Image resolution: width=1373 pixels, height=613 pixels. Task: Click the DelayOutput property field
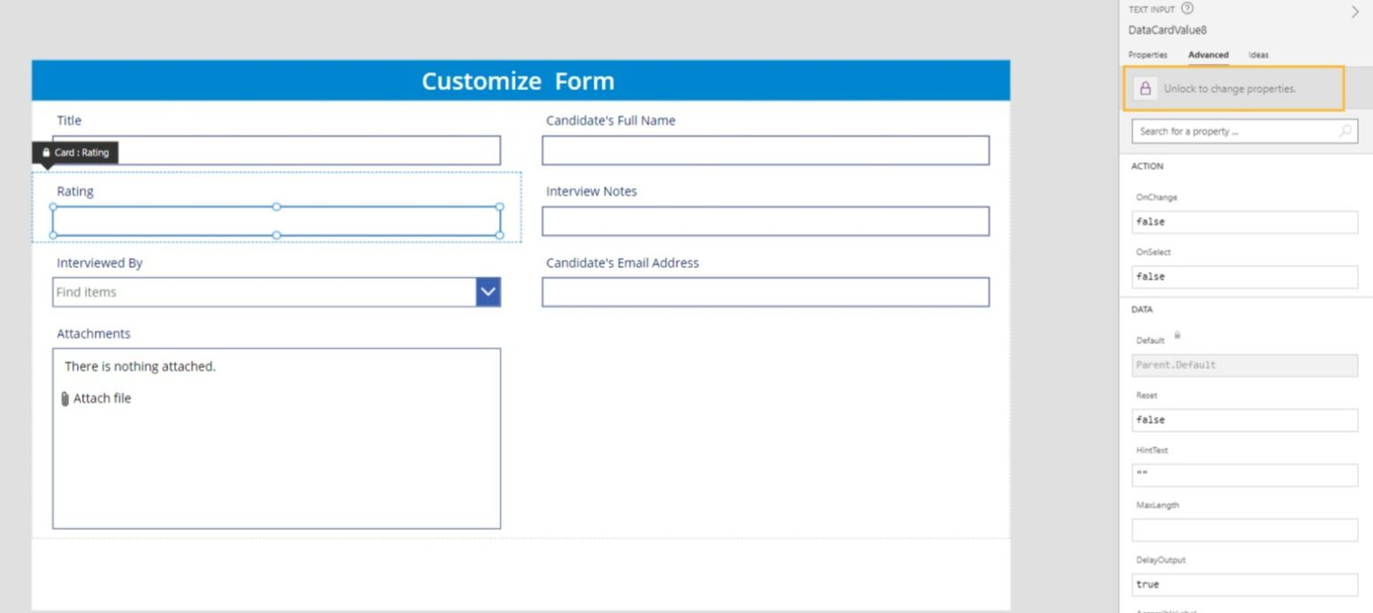1243,584
